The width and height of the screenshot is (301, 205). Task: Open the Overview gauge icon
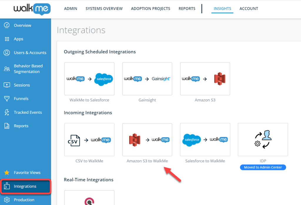(x=7, y=25)
